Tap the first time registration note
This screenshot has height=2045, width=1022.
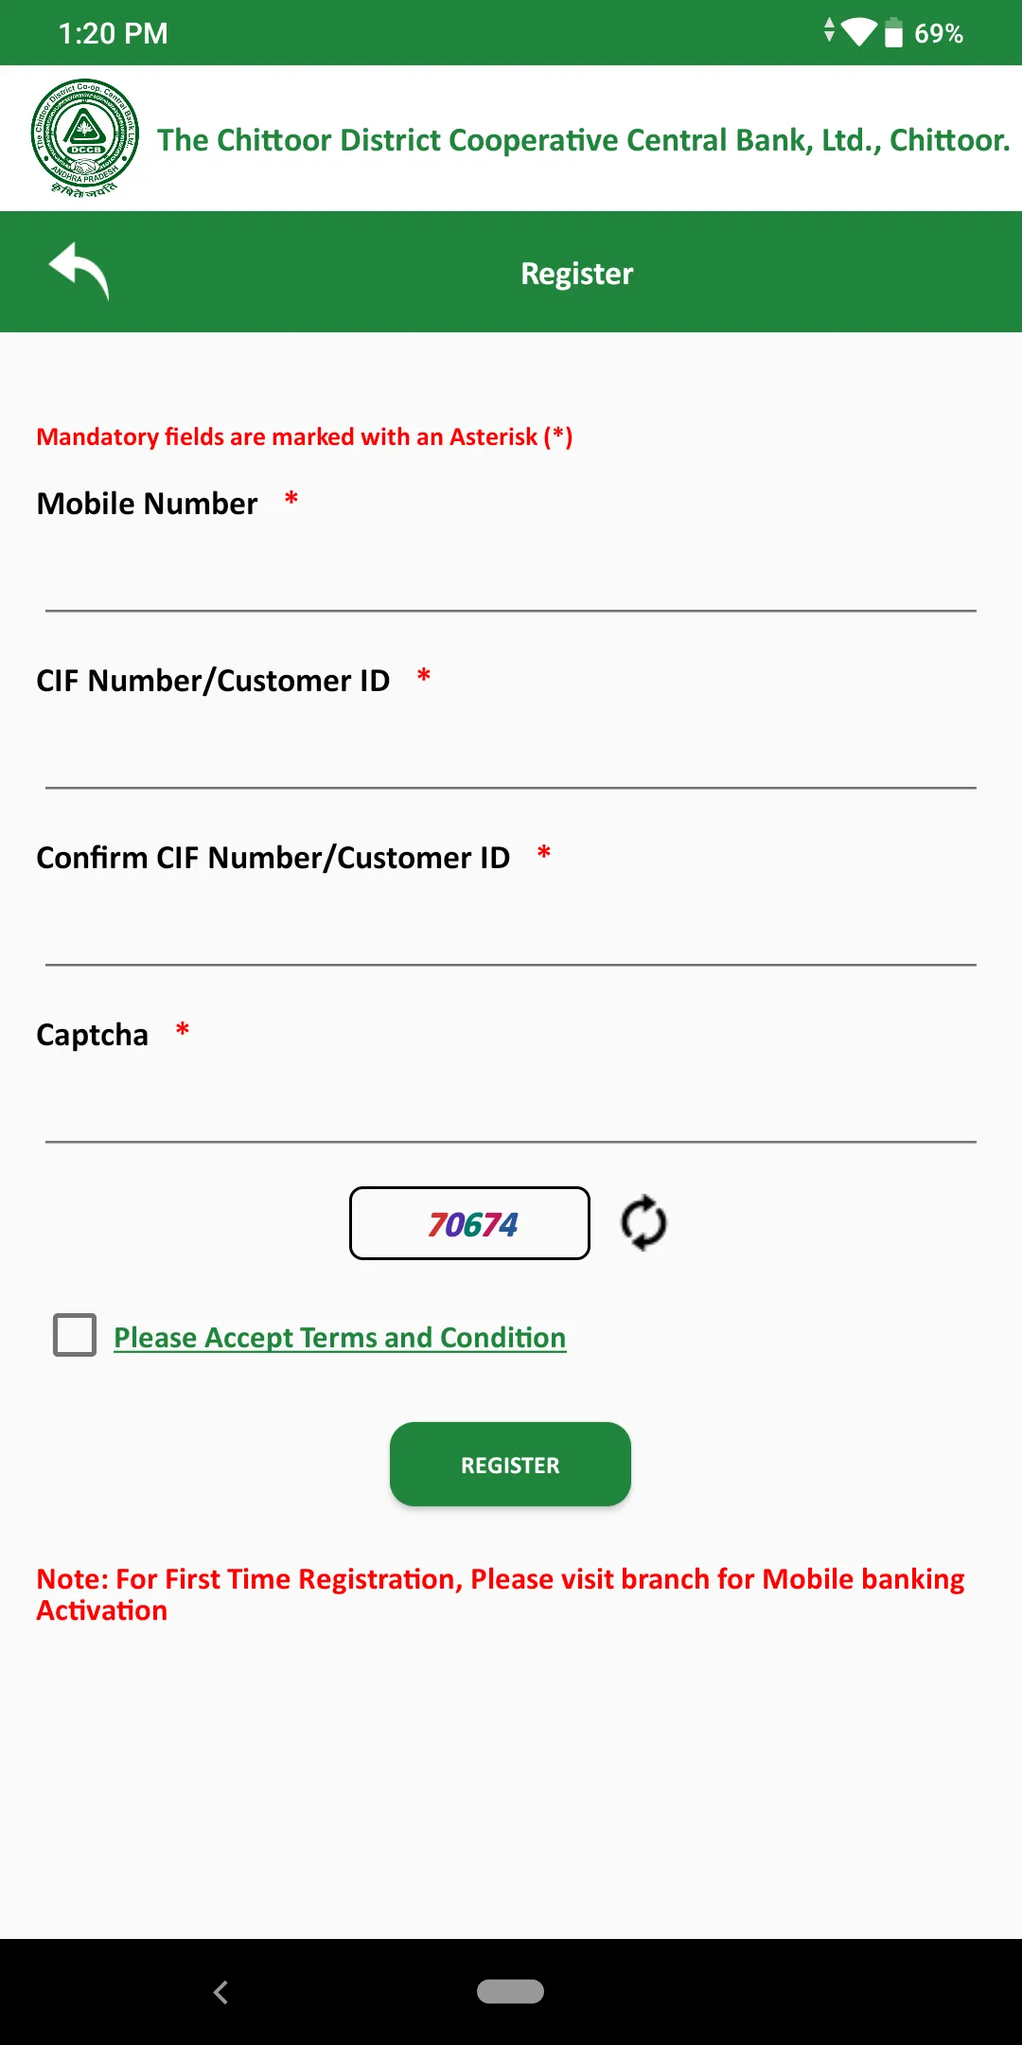pyautogui.click(x=500, y=1594)
